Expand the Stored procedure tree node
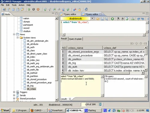 click(14, 99)
